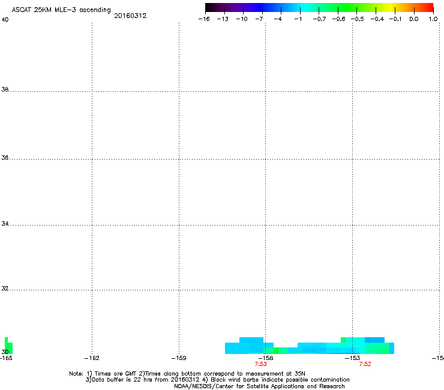Click the color bar label -0.6

[338, 19]
